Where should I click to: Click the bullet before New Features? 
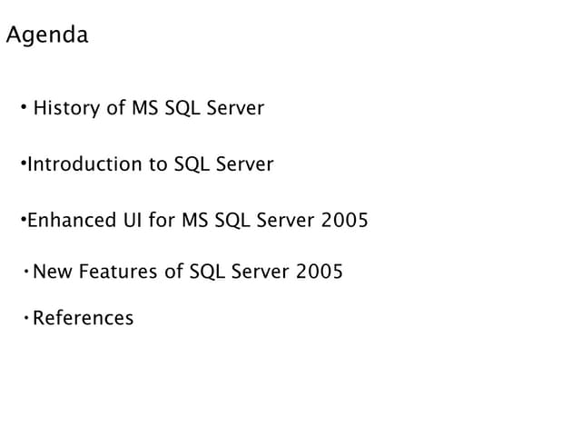(26, 271)
